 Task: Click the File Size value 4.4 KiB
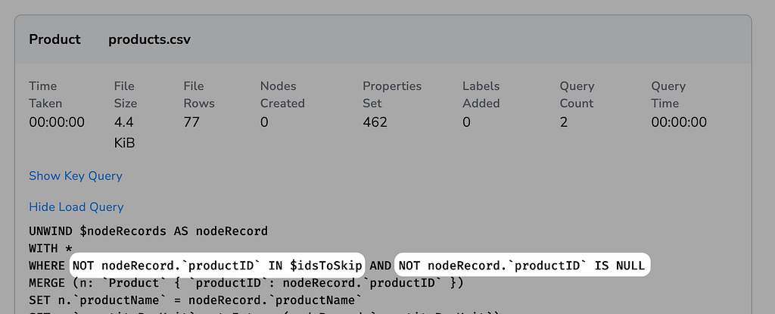[x=124, y=132]
